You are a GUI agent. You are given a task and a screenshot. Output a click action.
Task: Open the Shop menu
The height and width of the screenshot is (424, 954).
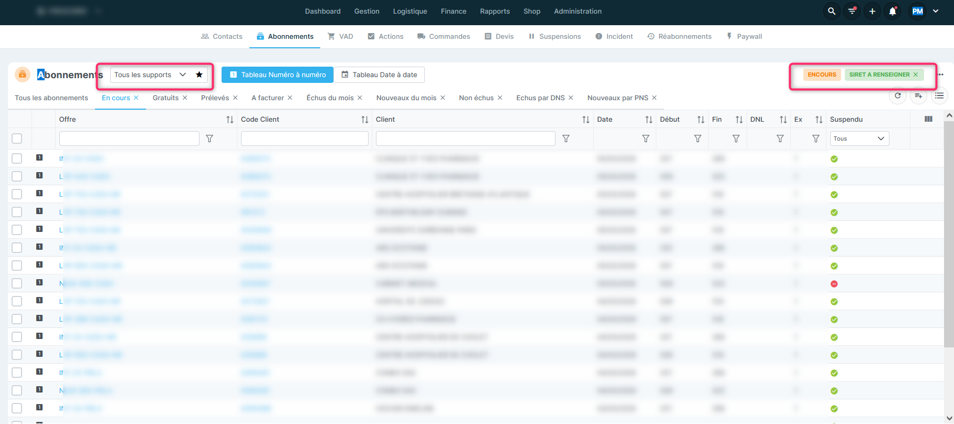[x=532, y=11]
